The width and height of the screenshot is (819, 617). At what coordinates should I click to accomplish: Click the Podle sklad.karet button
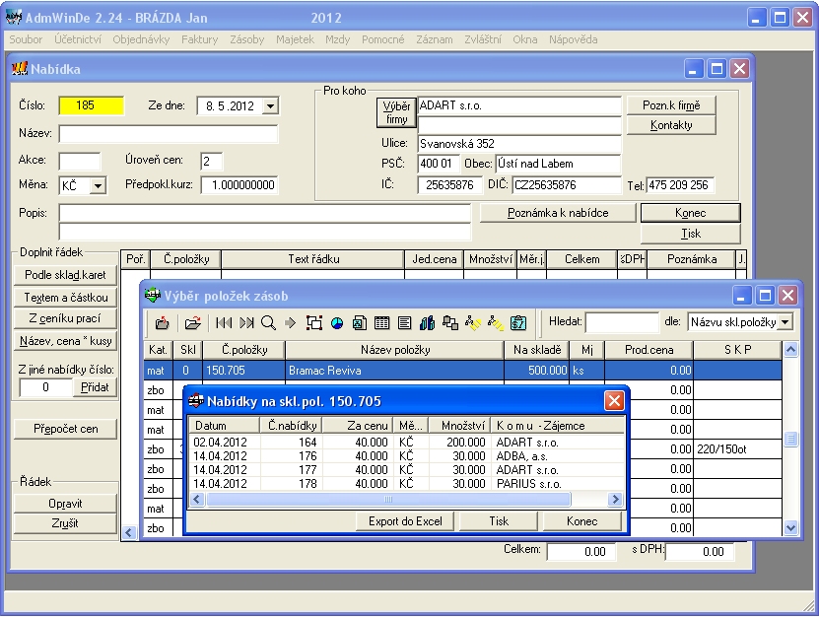[x=65, y=275]
